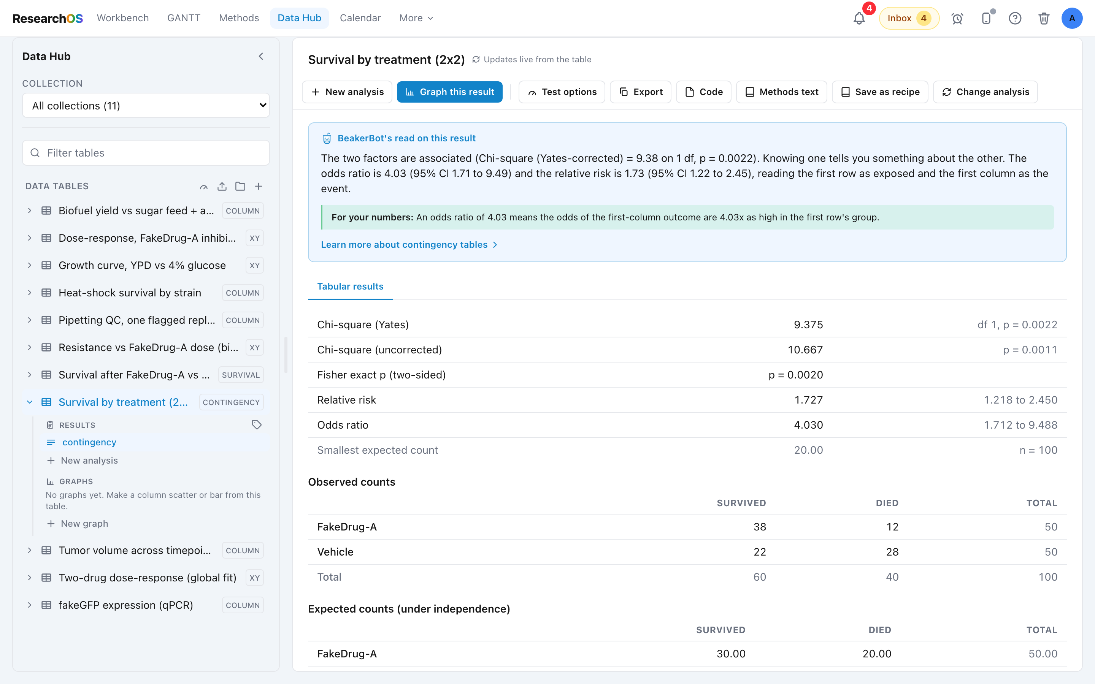Go to GANTT view
This screenshot has width=1095, height=684.
point(184,18)
